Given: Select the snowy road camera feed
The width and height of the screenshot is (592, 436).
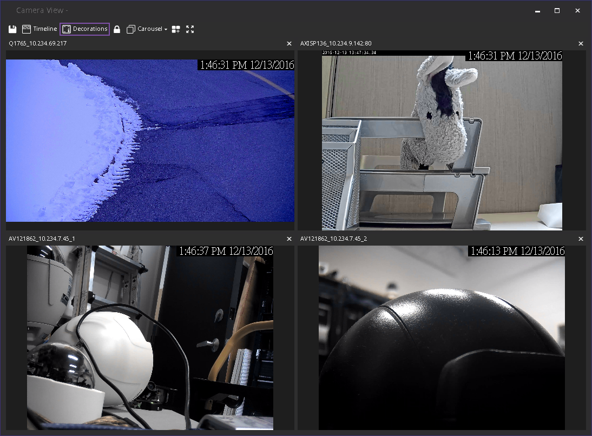Looking at the screenshot, I should 150,141.
